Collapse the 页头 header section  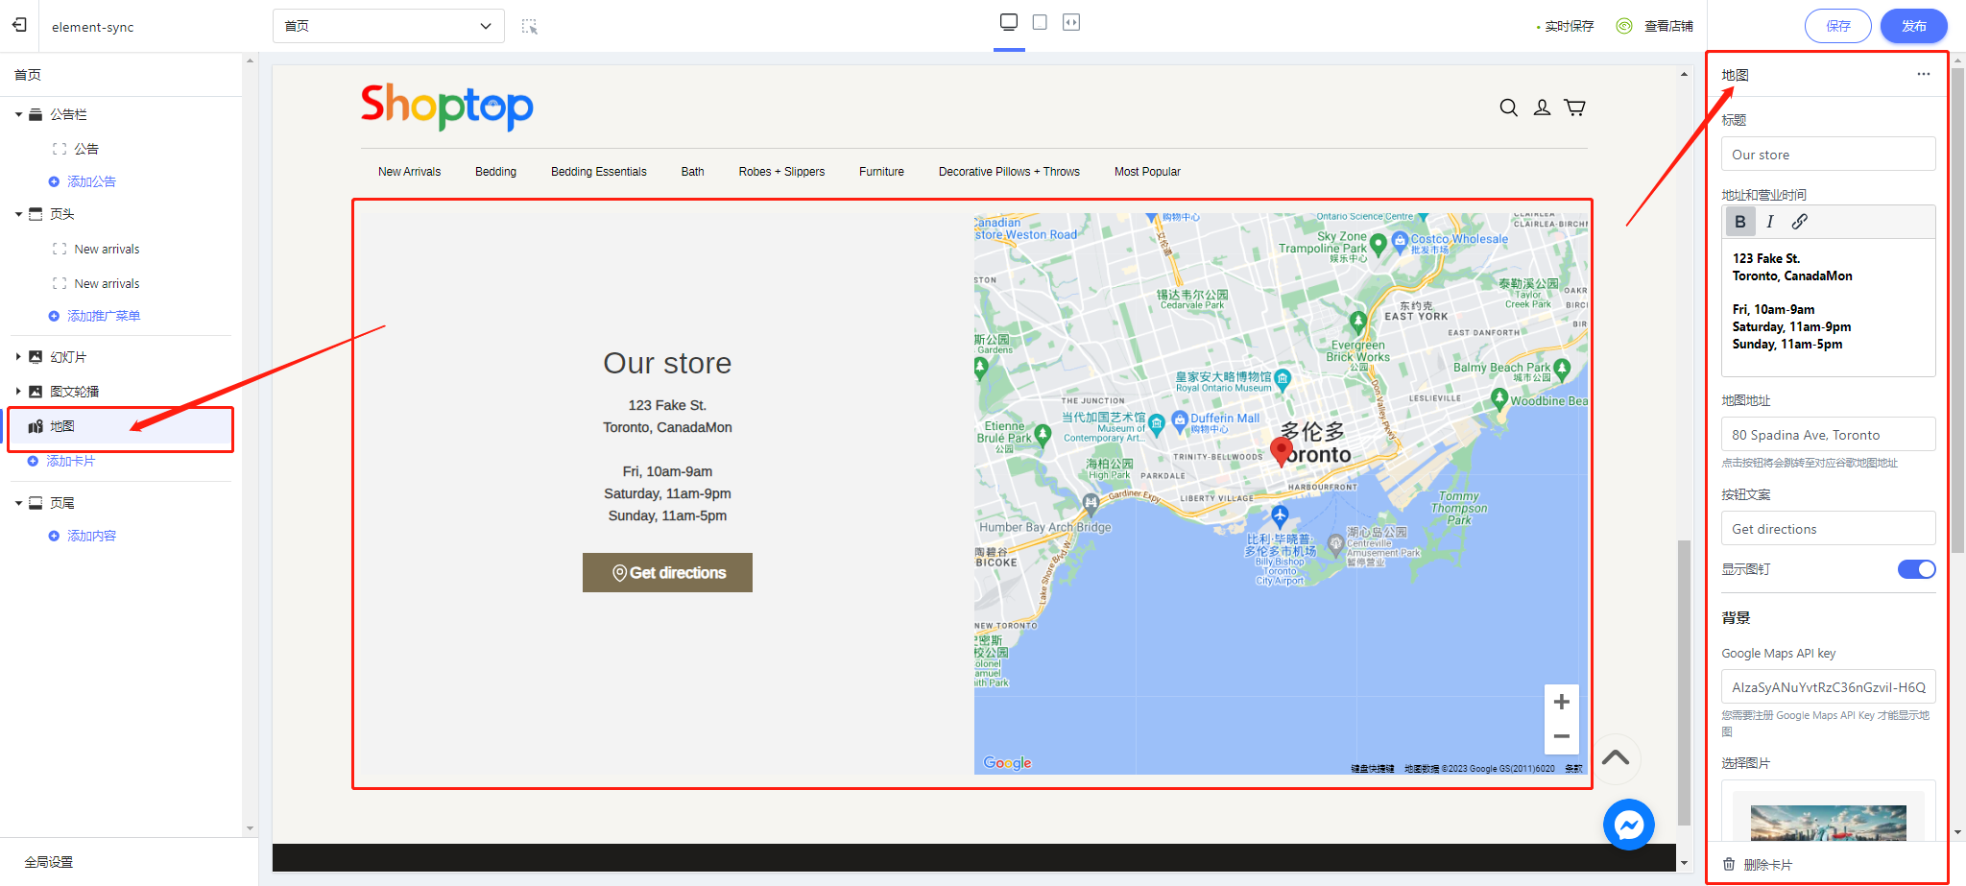click(x=18, y=214)
